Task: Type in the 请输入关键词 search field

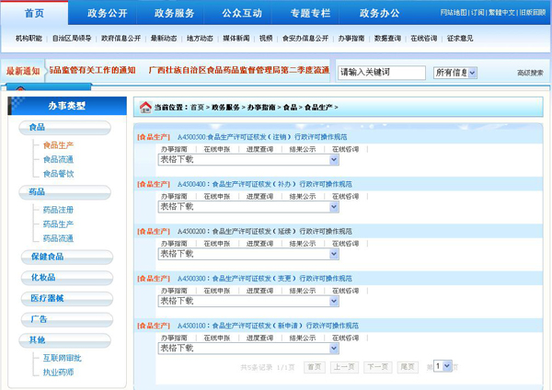Action: [381, 72]
